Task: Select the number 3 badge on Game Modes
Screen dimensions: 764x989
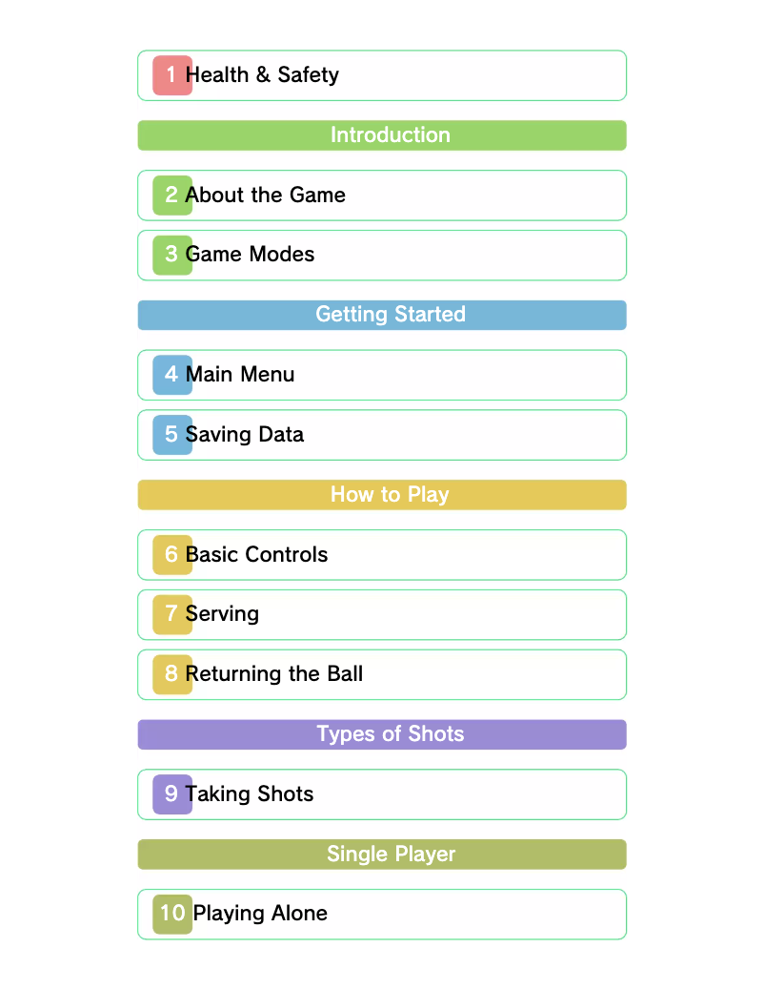Action: (x=170, y=255)
